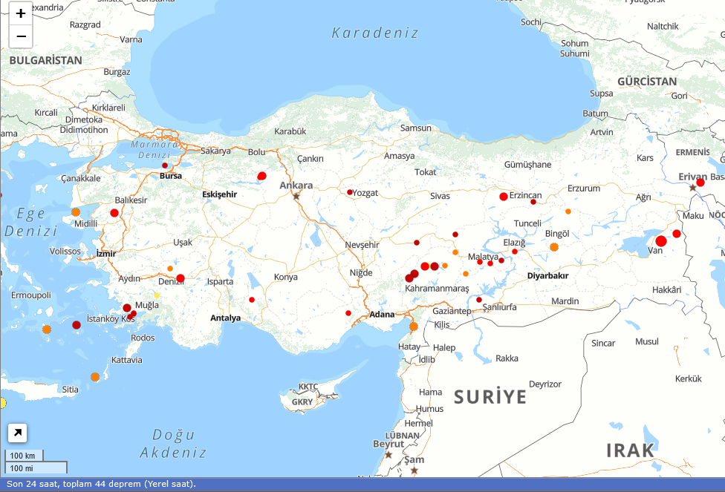Click the 'Diyarbakır' city label
725x492 pixels.
548,276
